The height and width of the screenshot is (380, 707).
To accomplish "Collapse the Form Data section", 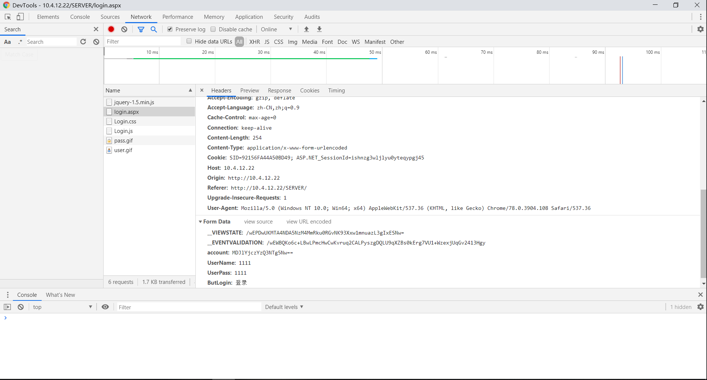I will pyautogui.click(x=201, y=221).
